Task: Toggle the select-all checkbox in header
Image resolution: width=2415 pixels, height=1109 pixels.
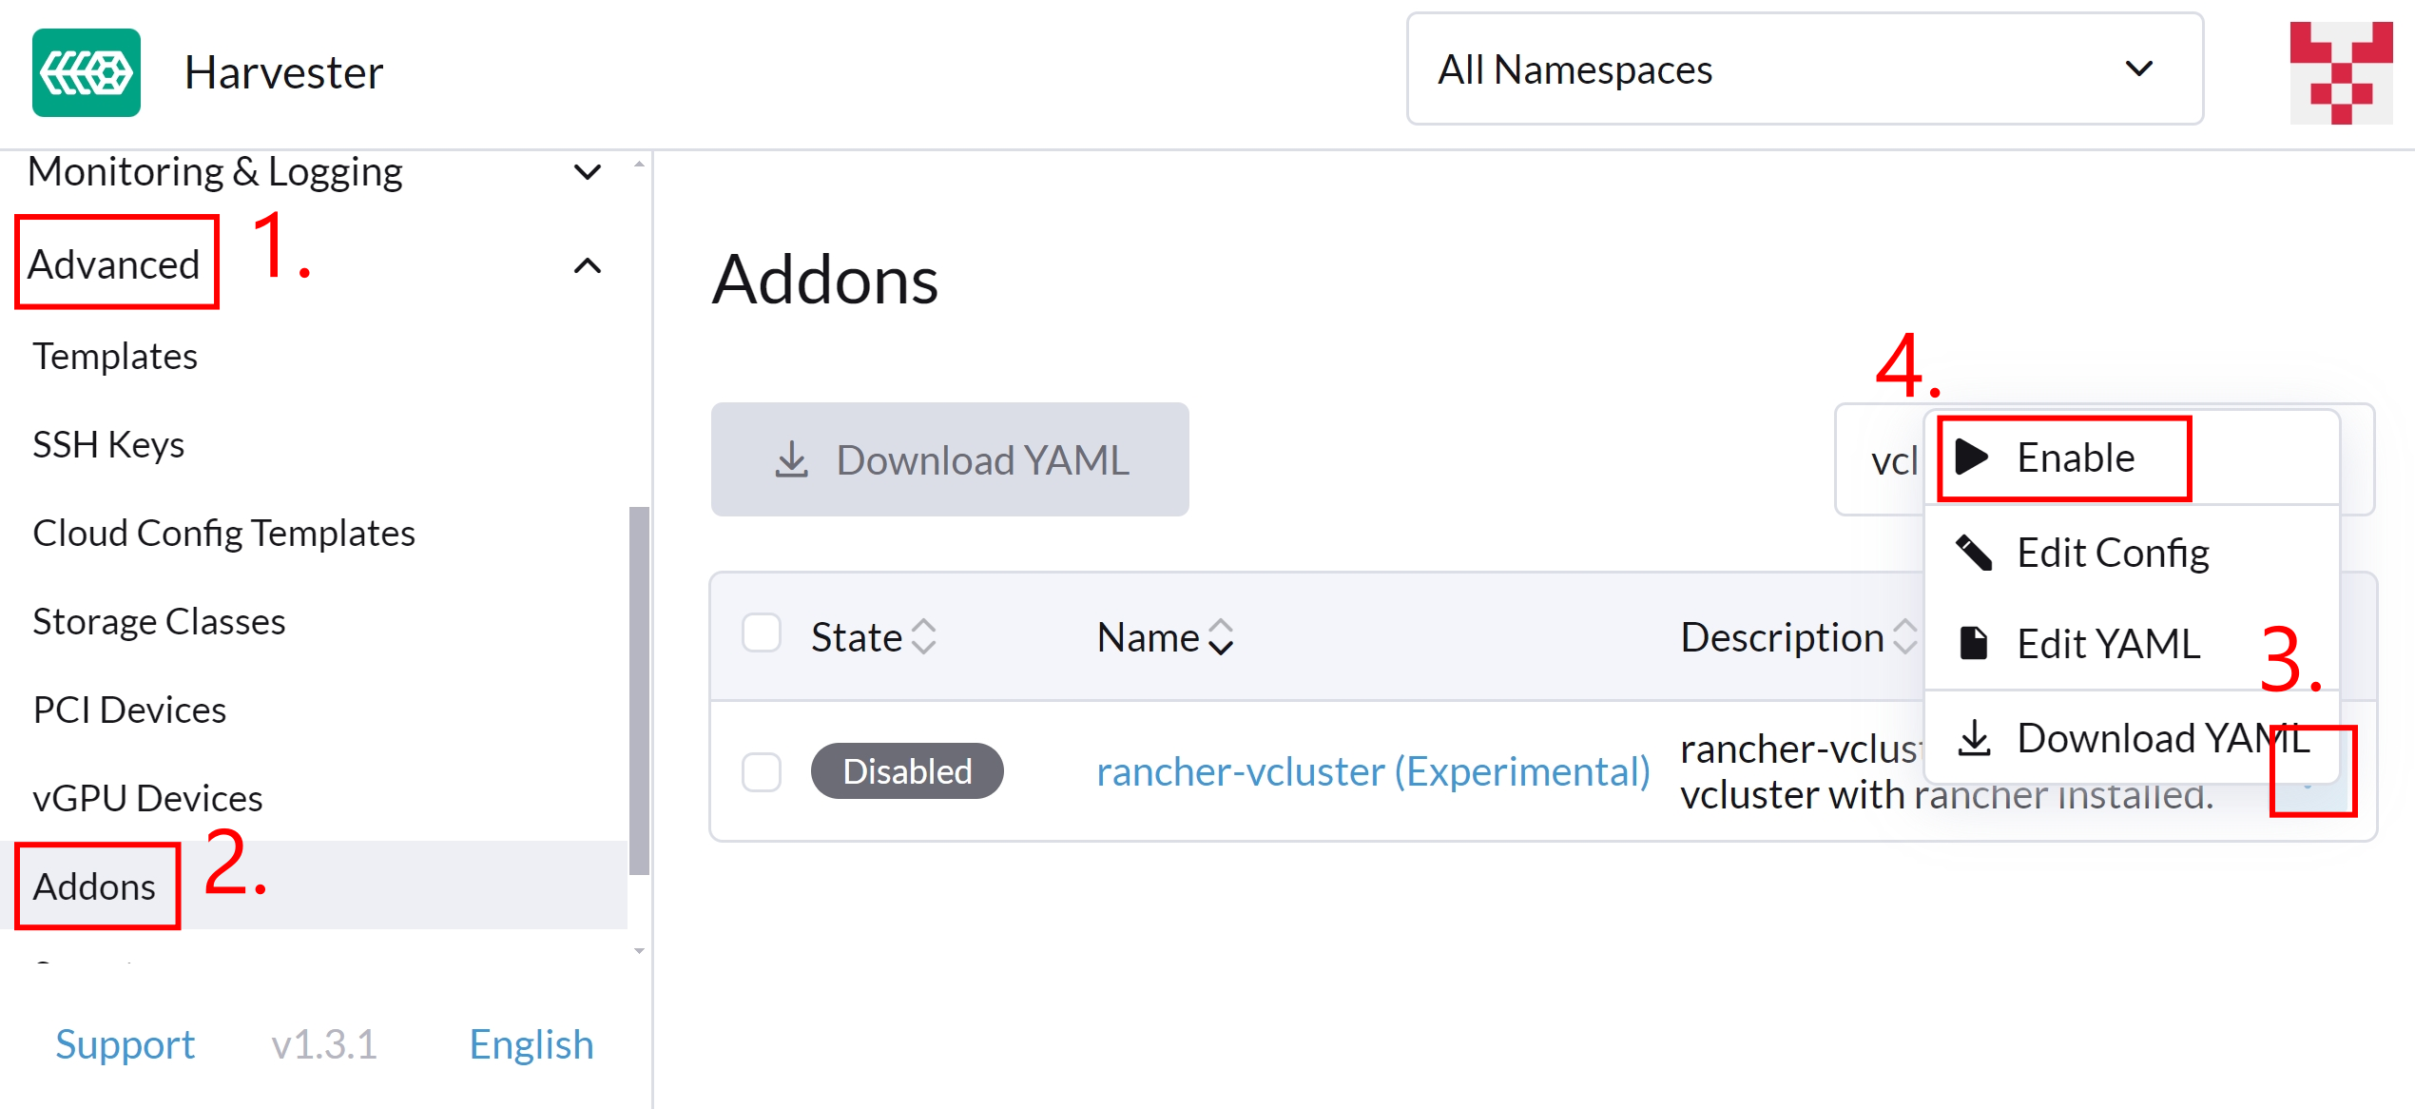Action: point(762,633)
